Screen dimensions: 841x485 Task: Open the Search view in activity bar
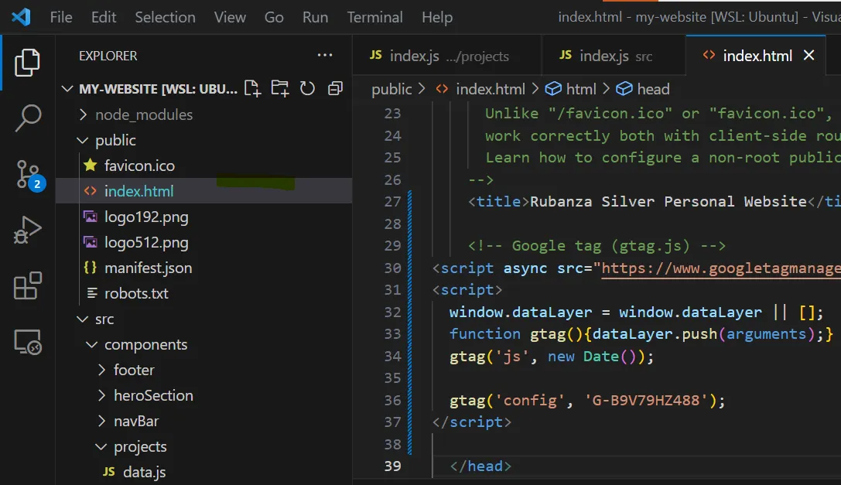click(28, 118)
